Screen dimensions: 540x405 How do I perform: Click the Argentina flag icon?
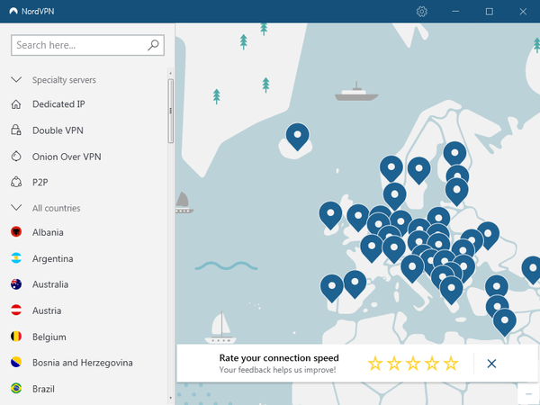coord(16,258)
